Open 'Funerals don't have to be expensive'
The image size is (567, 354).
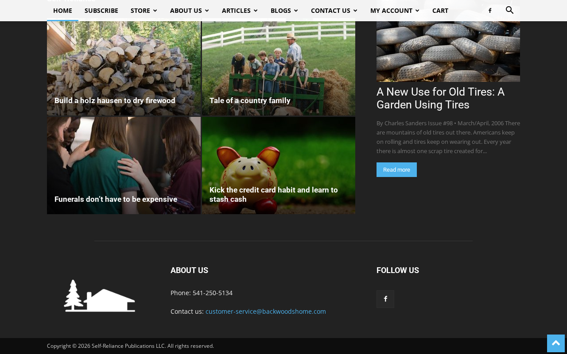pos(116,199)
